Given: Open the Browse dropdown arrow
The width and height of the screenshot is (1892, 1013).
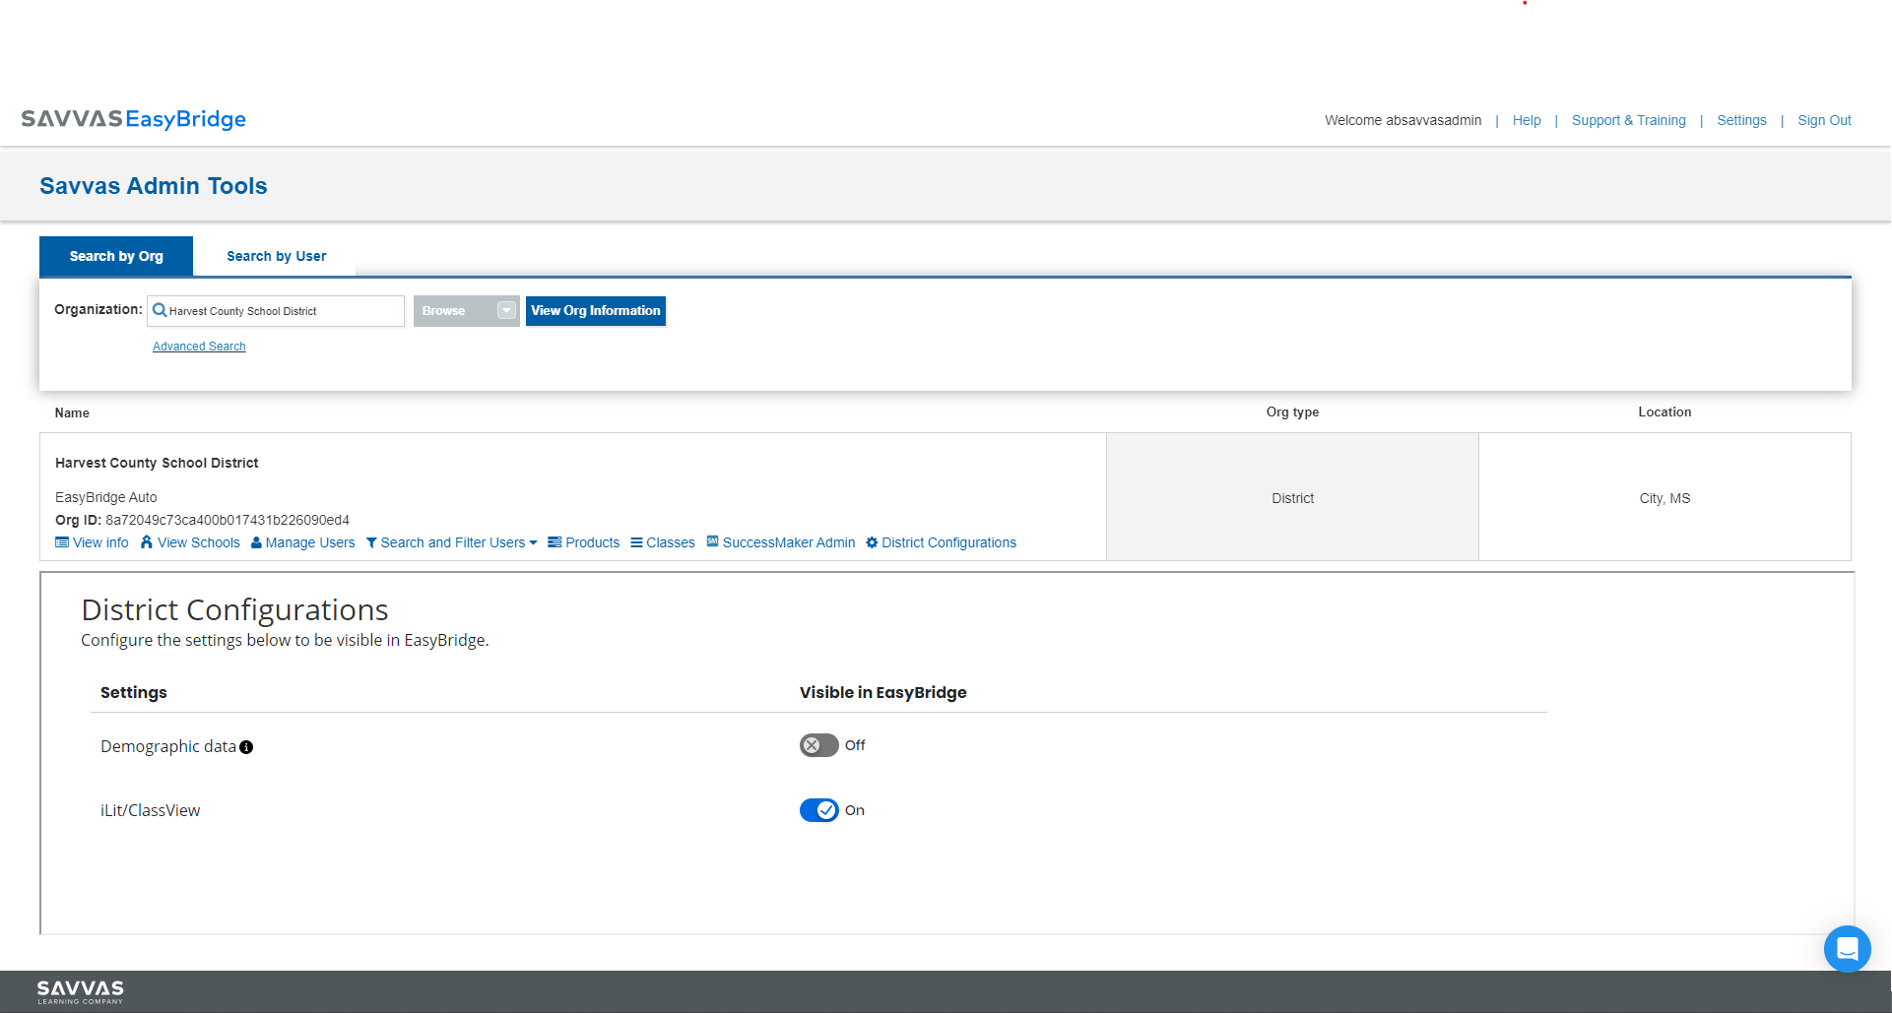Looking at the screenshot, I should (x=506, y=310).
